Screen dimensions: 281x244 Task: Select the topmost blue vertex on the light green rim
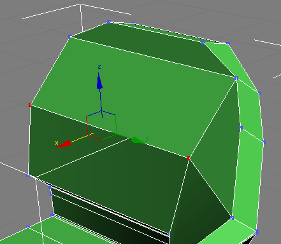[x=228, y=44]
